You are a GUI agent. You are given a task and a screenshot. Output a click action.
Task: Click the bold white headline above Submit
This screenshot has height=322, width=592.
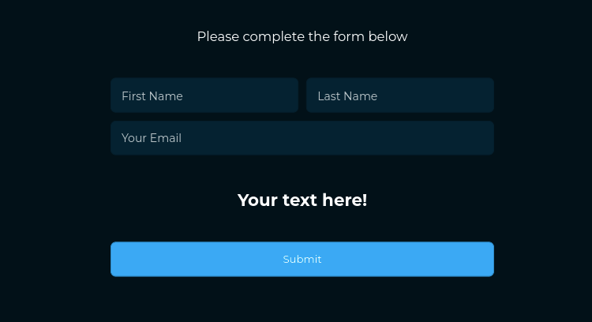[x=302, y=200]
